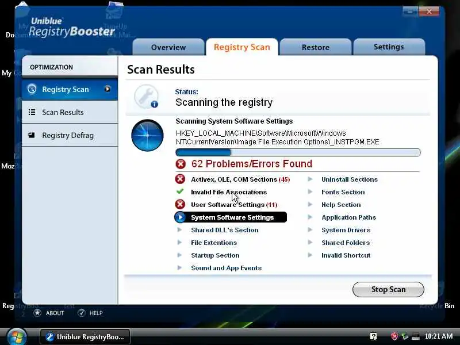This screenshot has width=460, height=345.
Task: Click arrow beside Fonts Section
Action: [310, 191]
